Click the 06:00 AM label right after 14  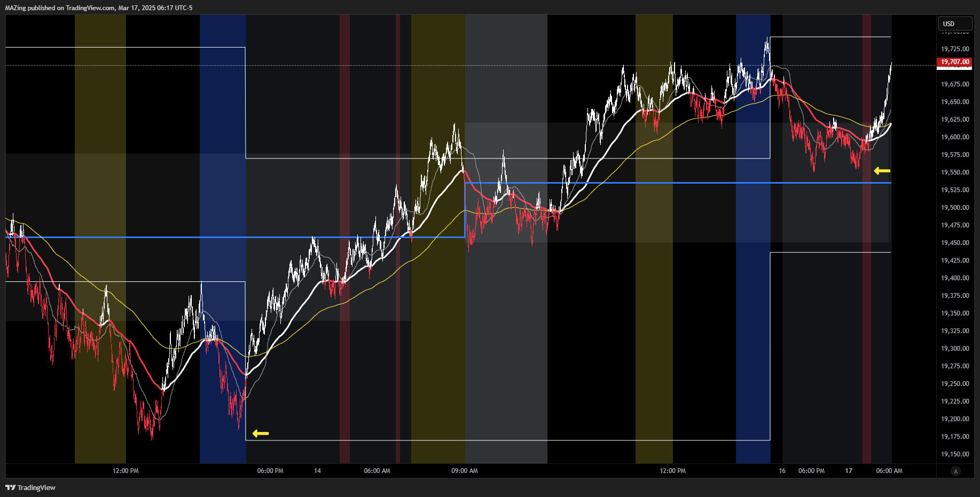click(x=377, y=471)
